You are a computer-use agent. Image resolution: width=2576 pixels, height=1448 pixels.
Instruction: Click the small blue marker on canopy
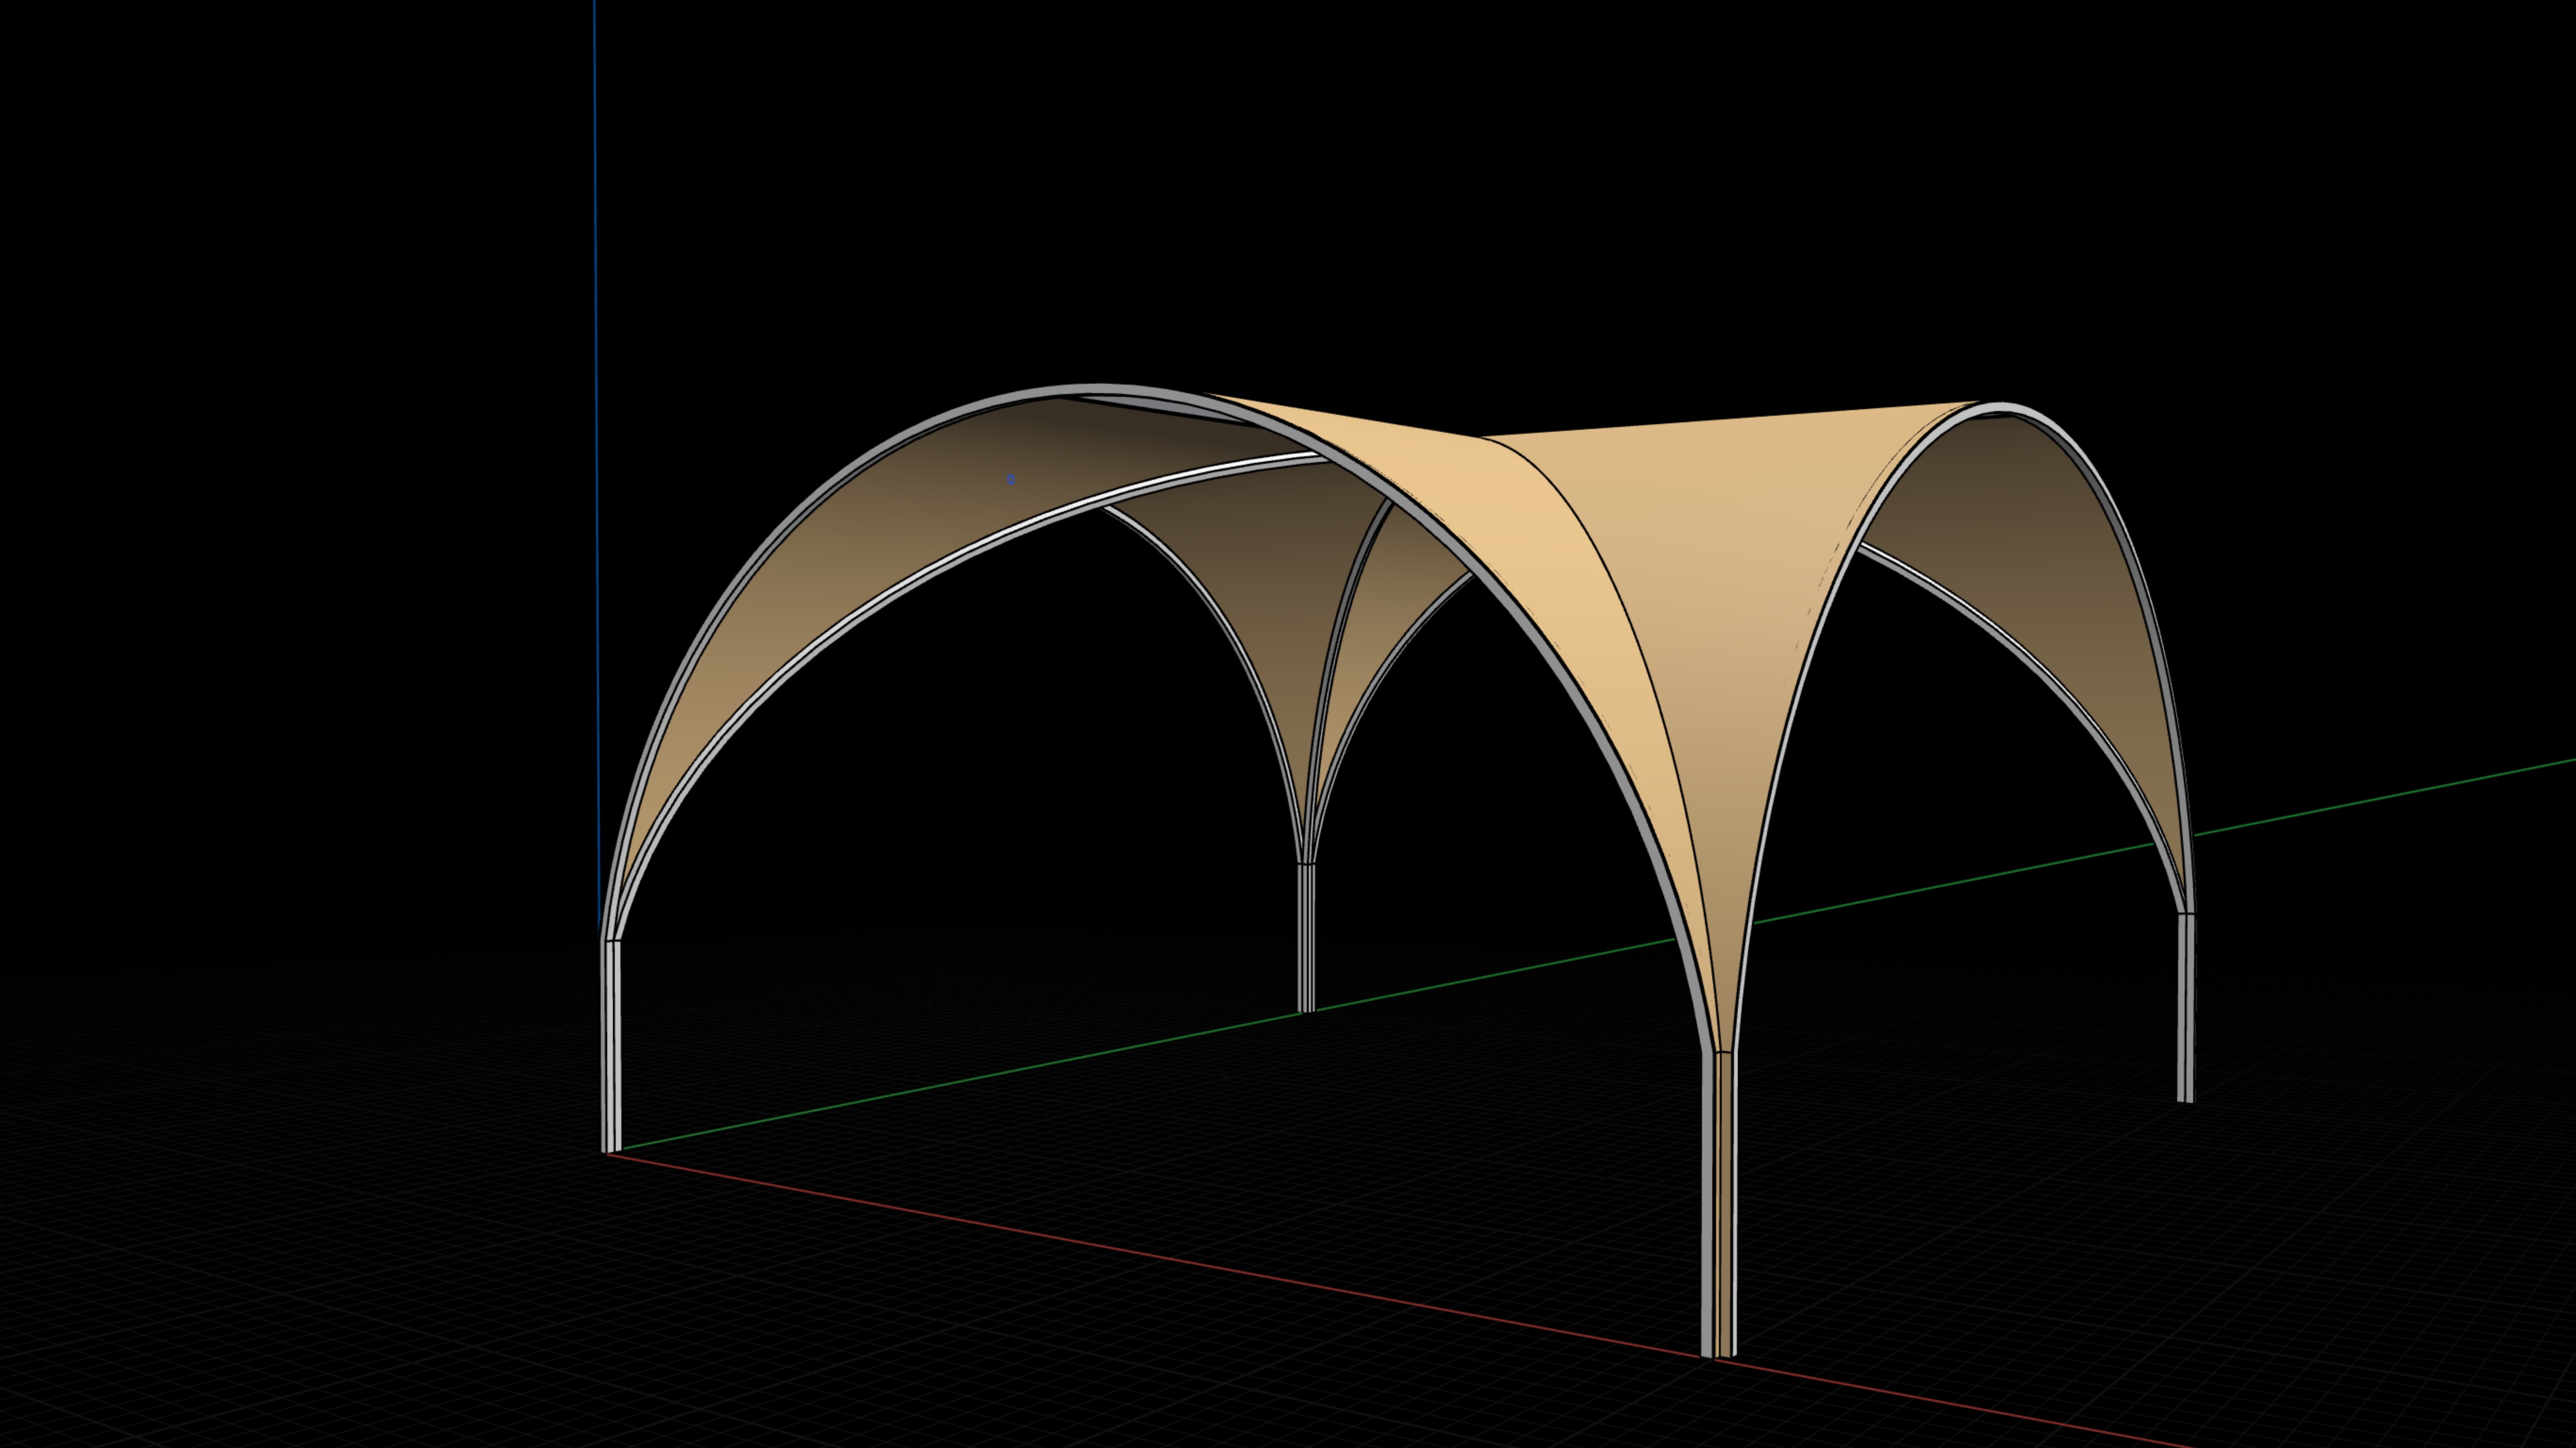[x=1011, y=480]
